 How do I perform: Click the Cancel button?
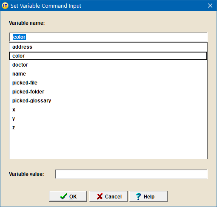pos(108,196)
